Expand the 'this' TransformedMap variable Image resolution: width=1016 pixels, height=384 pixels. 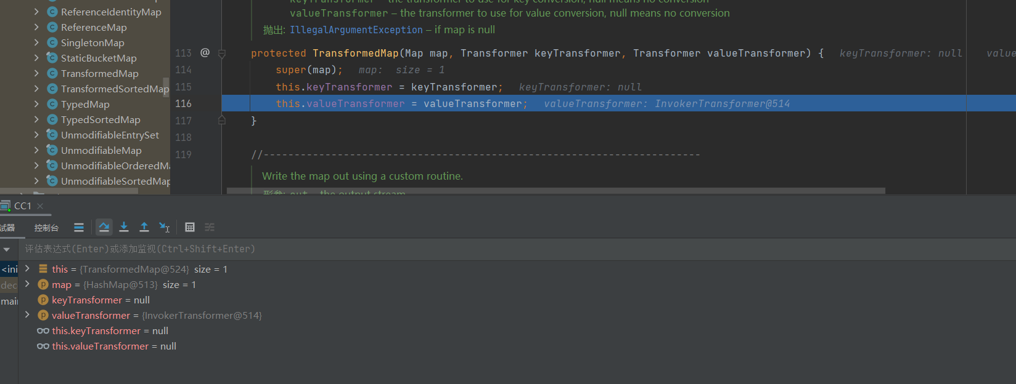point(27,269)
